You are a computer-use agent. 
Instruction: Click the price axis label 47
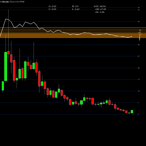click(139, 10)
